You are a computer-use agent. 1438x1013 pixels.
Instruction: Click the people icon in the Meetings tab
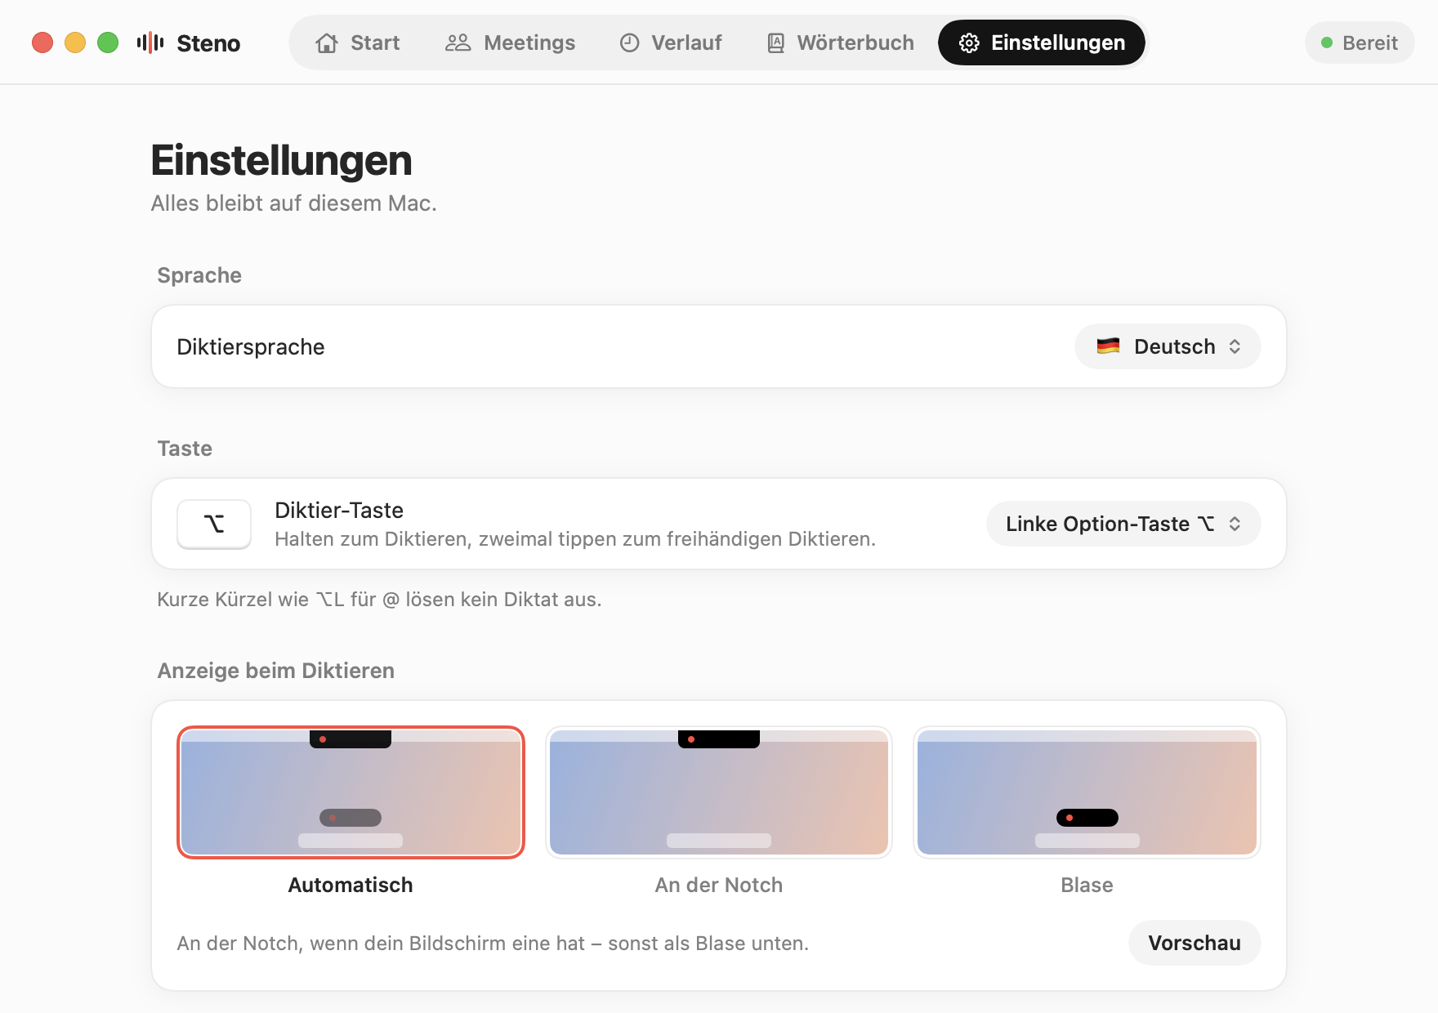tap(458, 42)
